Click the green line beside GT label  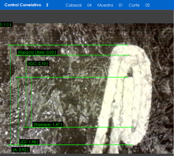pyautogui.click(x=79, y=144)
